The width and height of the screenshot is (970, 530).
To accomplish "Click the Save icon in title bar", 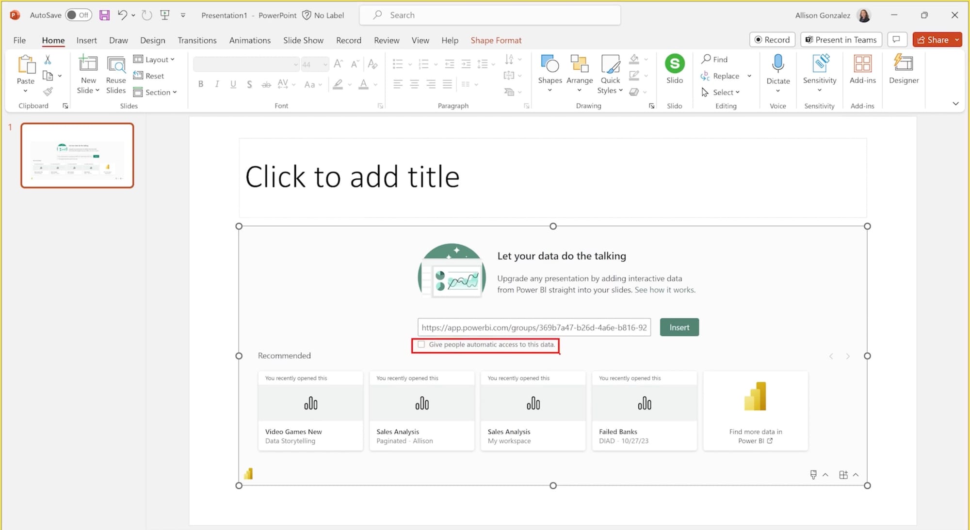I will 104,15.
